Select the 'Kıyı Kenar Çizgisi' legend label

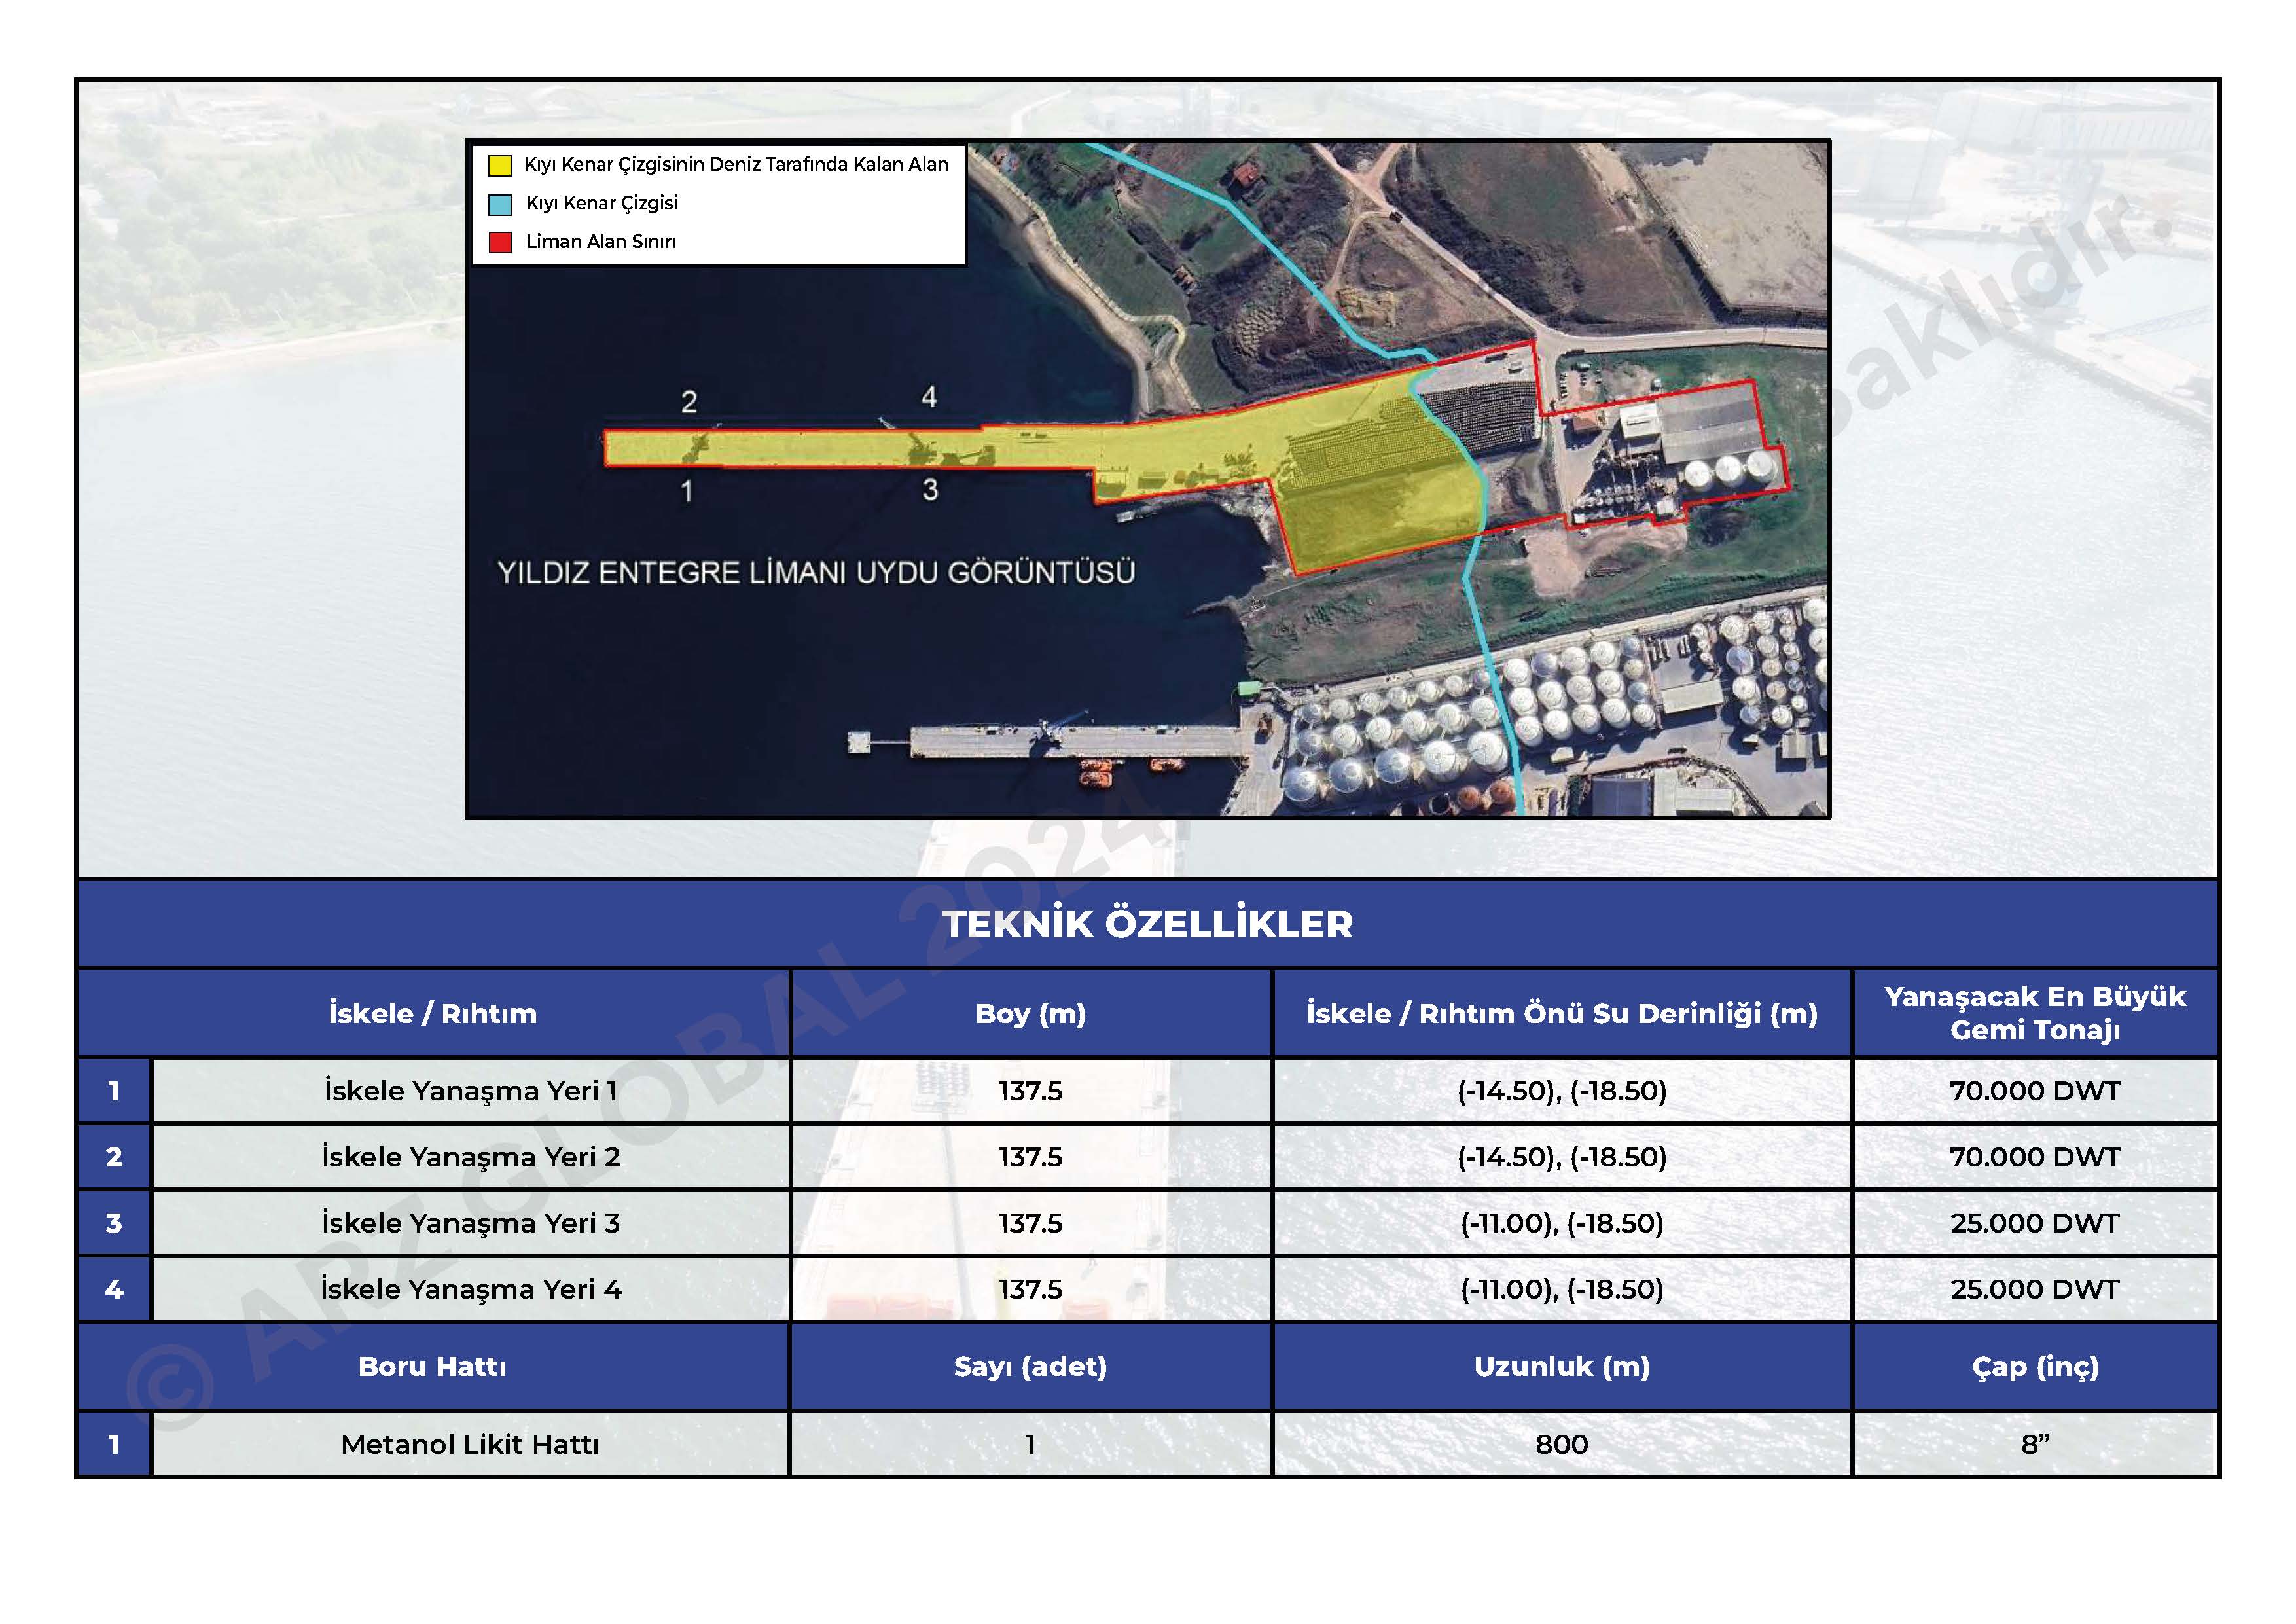tap(601, 203)
